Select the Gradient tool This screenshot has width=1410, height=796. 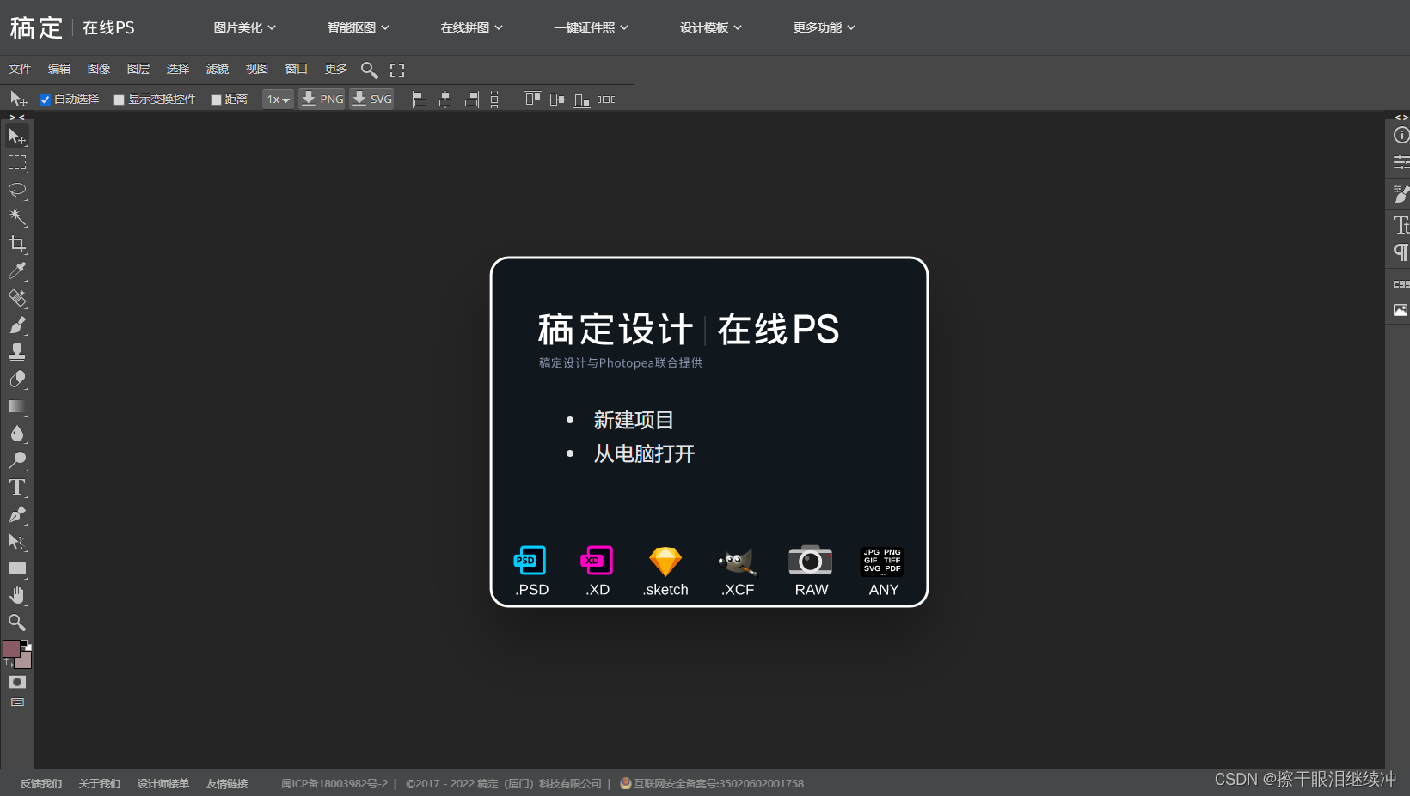point(17,406)
